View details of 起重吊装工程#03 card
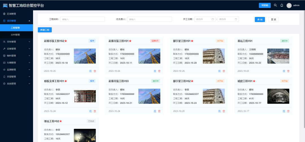 pyautogui.click(x=155, y=111)
